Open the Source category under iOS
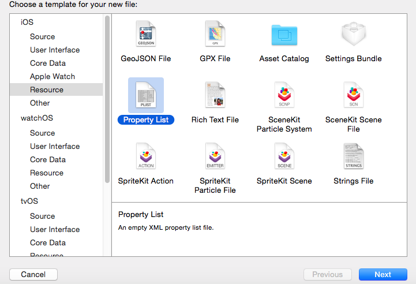The image size is (416, 284). click(x=43, y=36)
